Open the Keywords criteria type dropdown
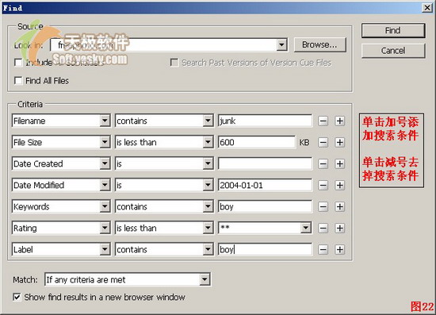The height and width of the screenshot is (315, 436). click(x=105, y=206)
